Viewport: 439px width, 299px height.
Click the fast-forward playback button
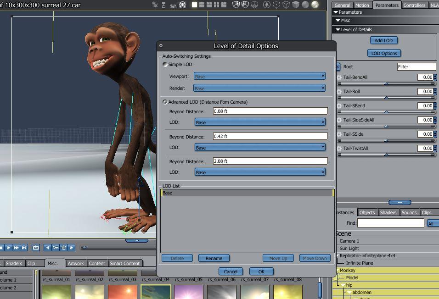[x=16, y=248]
